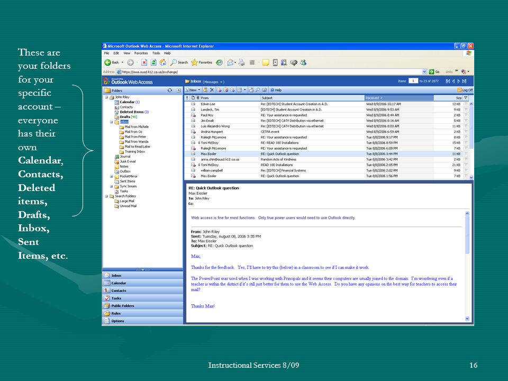Collapse the Search Folders node
The width and height of the screenshot is (508, 381).
(x=106, y=196)
